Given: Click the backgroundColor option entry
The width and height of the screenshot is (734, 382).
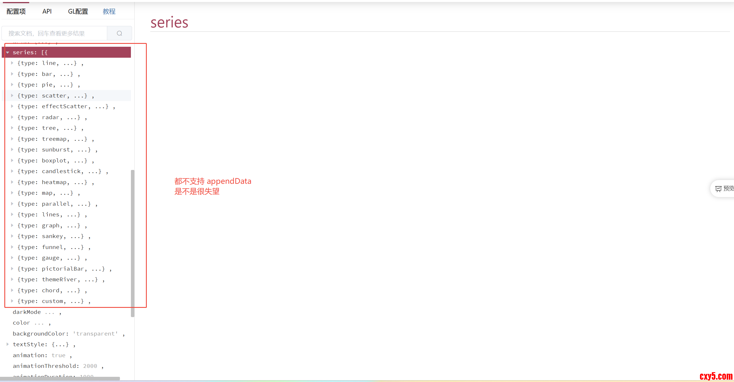Looking at the screenshot, I should 40,334.
